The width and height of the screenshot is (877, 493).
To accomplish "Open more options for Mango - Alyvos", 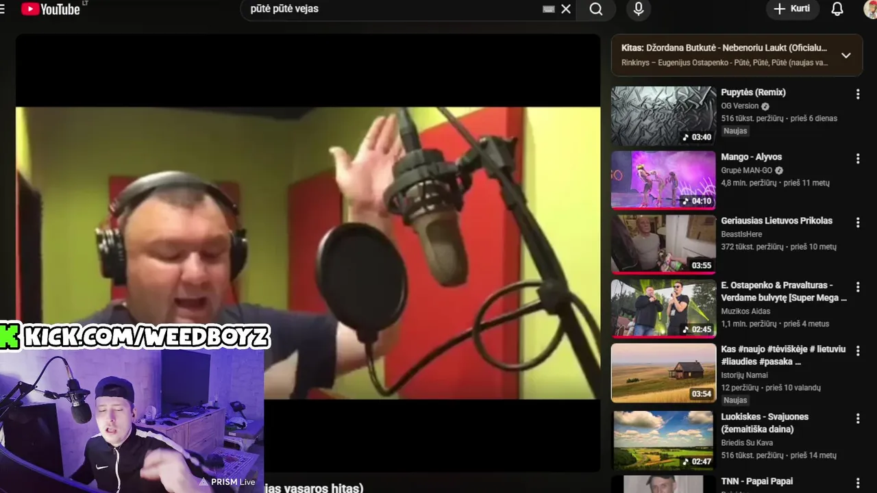I will [x=857, y=159].
